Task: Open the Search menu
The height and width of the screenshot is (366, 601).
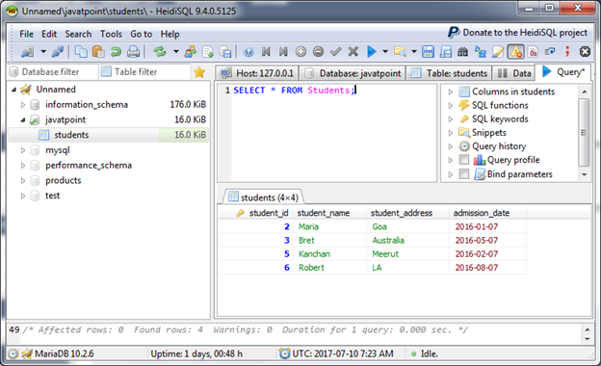Action: [x=78, y=34]
